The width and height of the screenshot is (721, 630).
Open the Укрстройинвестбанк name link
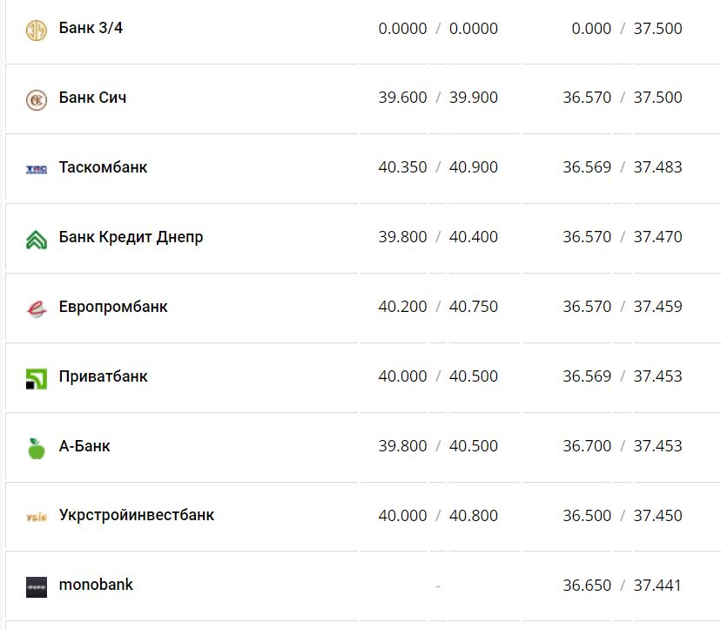point(136,515)
